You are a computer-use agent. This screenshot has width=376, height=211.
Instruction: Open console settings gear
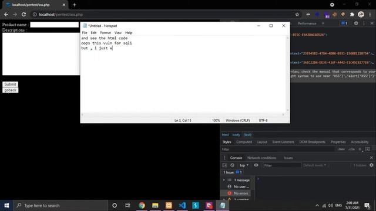pyautogui.click(x=371, y=165)
